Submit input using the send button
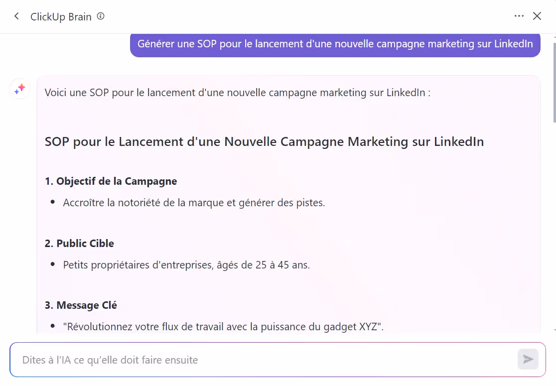This screenshot has width=556, height=386. [528, 359]
